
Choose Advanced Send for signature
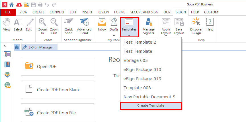[84, 27]
